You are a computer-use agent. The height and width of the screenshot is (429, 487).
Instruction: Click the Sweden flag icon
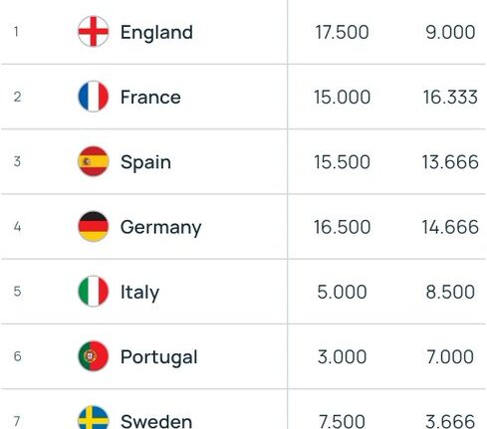click(94, 417)
